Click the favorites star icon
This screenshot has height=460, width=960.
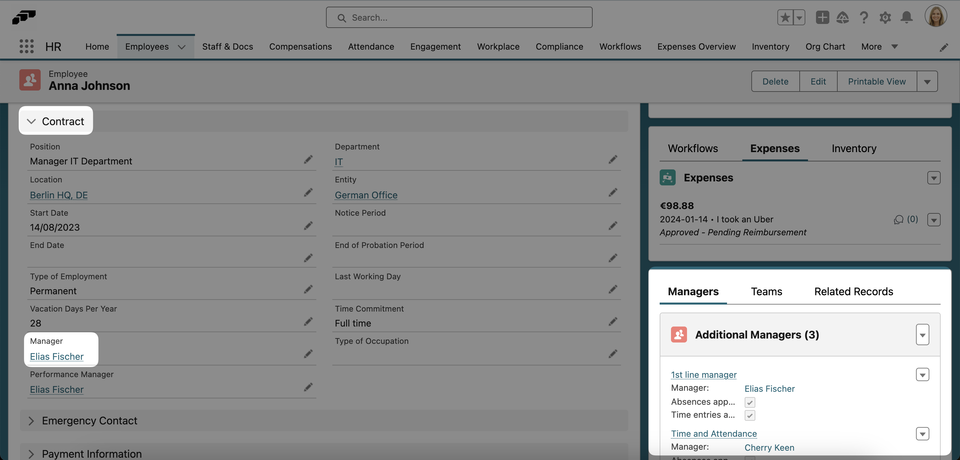(784, 18)
